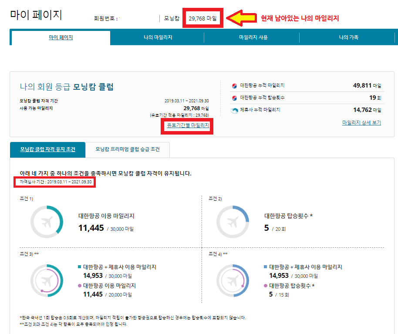Click the 14,953 value in 조건 3
398x334 pixels.
(x=93, y=276)
